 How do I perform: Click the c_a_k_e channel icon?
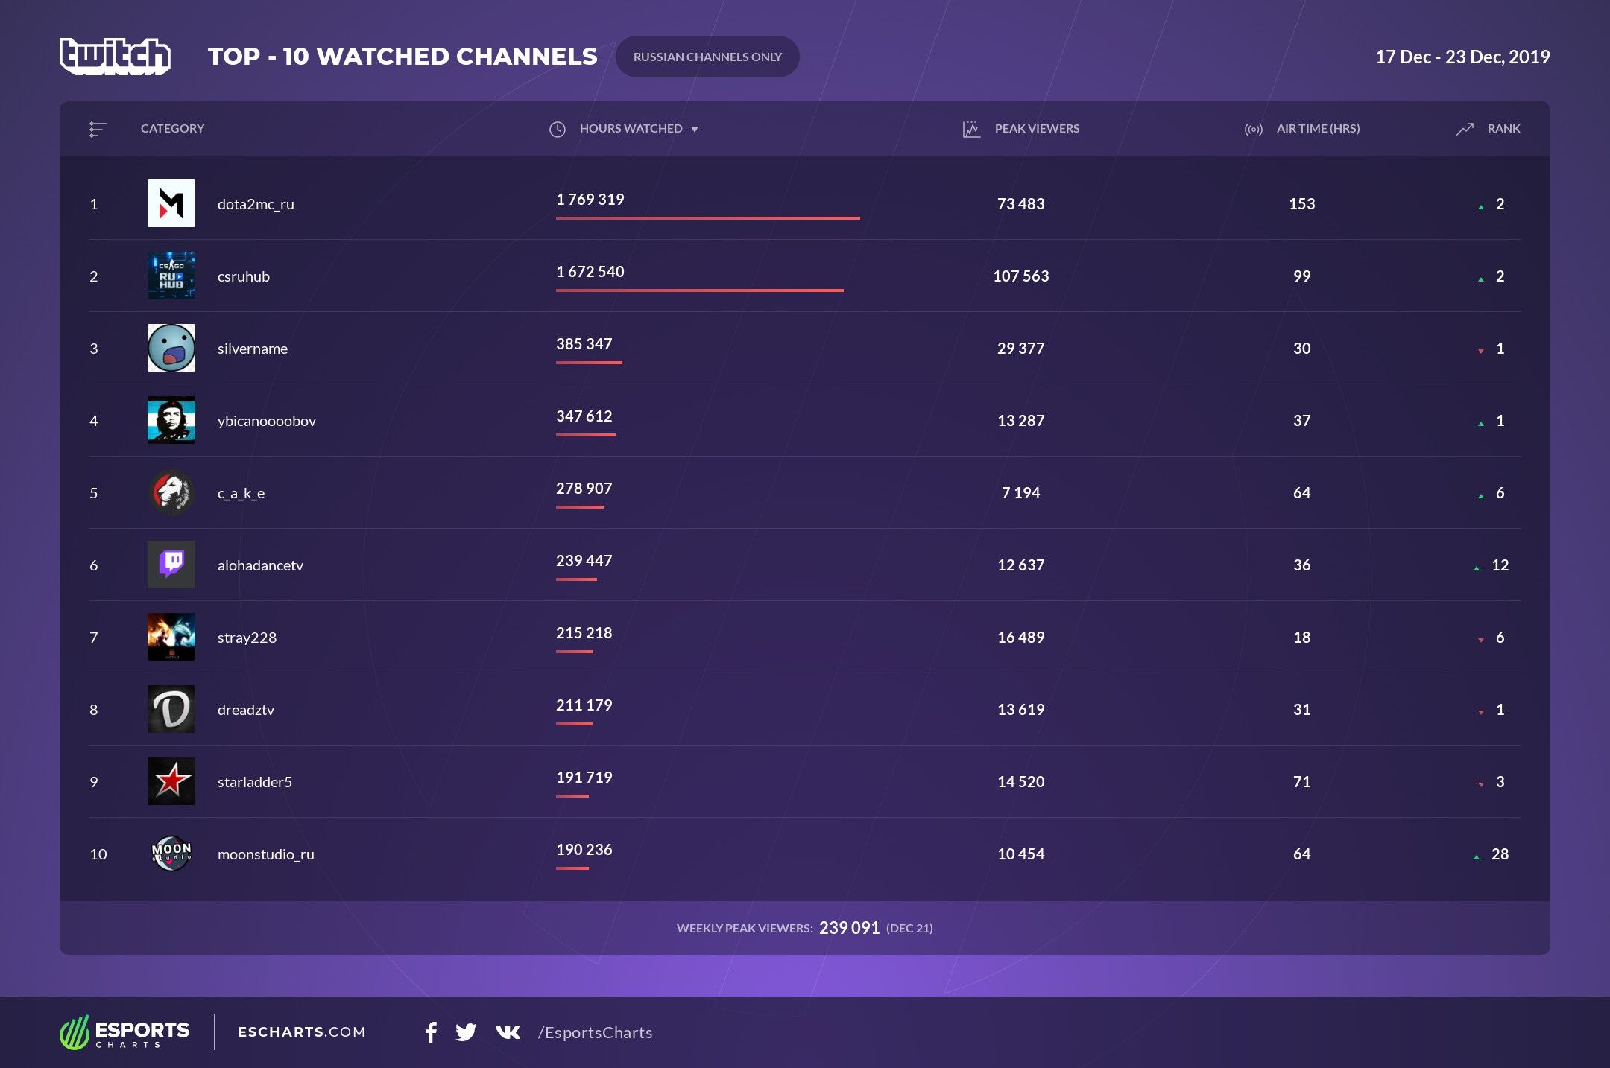click(171, 492)
